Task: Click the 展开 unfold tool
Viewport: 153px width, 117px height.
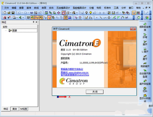Action: pyautogui.click(x=145, y=43)
